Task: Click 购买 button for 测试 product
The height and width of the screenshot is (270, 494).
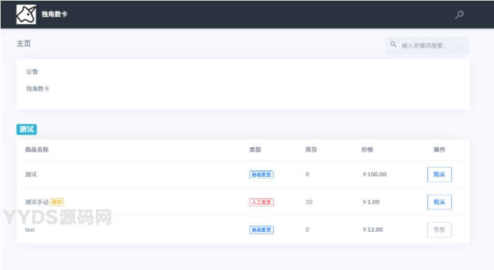Action: click(x=439, y=174)
